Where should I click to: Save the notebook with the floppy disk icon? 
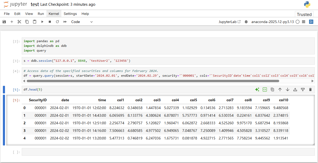pos(4,22)
